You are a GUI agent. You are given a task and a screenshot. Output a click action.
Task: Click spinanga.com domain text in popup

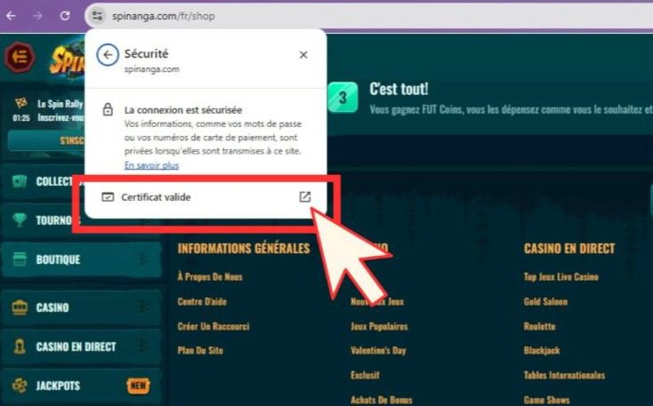(x=151, y=69)
